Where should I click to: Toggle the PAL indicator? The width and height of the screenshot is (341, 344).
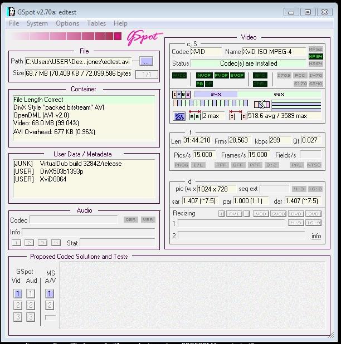coord(296,165)
